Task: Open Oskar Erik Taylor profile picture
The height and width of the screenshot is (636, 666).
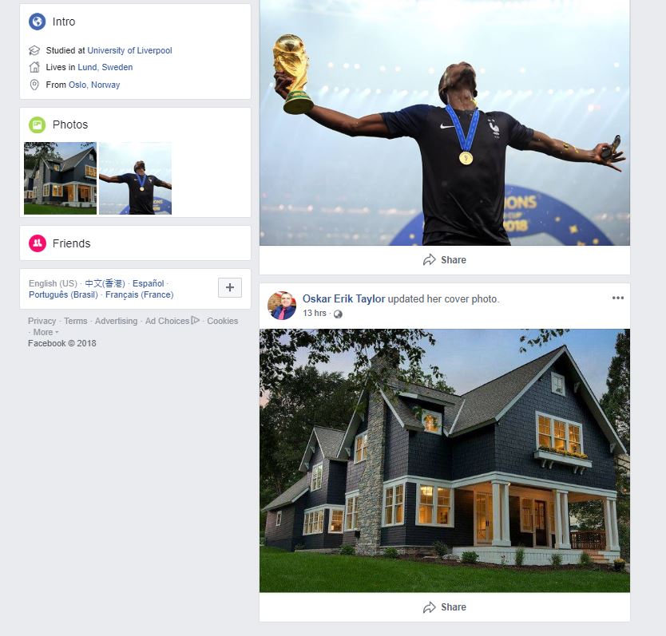Action: [282, 306]
